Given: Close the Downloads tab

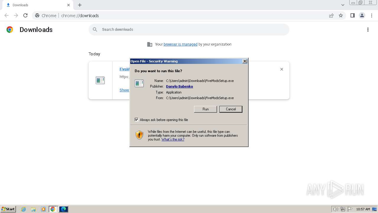Looking at the screenshot, I should click(x=69, y=5).
